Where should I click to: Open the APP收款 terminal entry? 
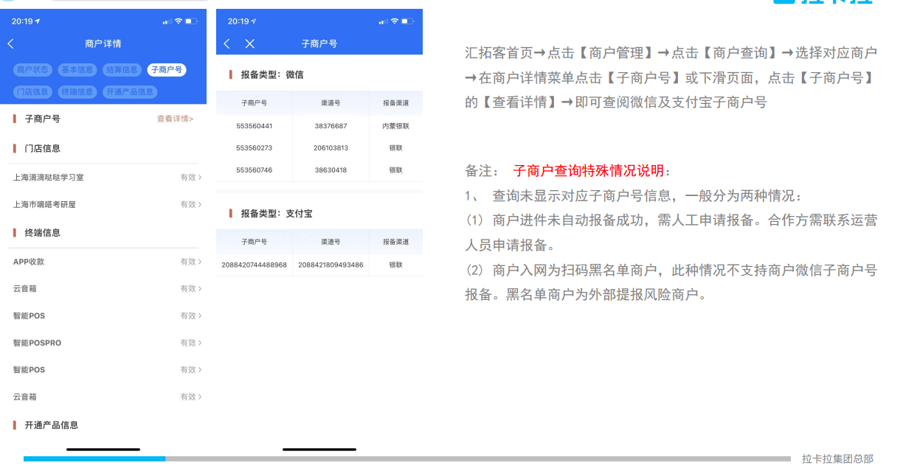tap(107, 262)
